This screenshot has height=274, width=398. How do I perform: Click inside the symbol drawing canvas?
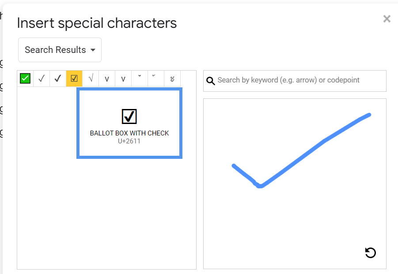295,184
